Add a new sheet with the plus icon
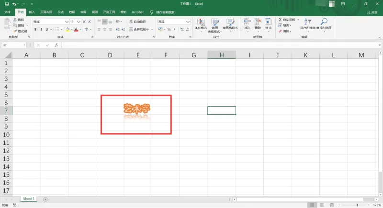The image size is (383, 208). coord(45,199)
